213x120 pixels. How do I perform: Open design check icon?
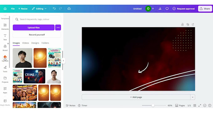tap(205, 106)
